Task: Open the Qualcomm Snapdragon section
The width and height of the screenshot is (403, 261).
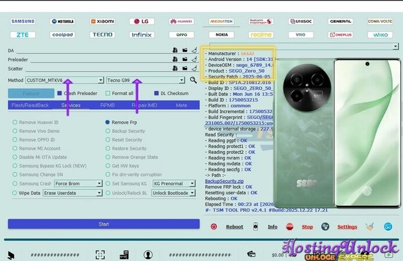Action: click(261, 21)
